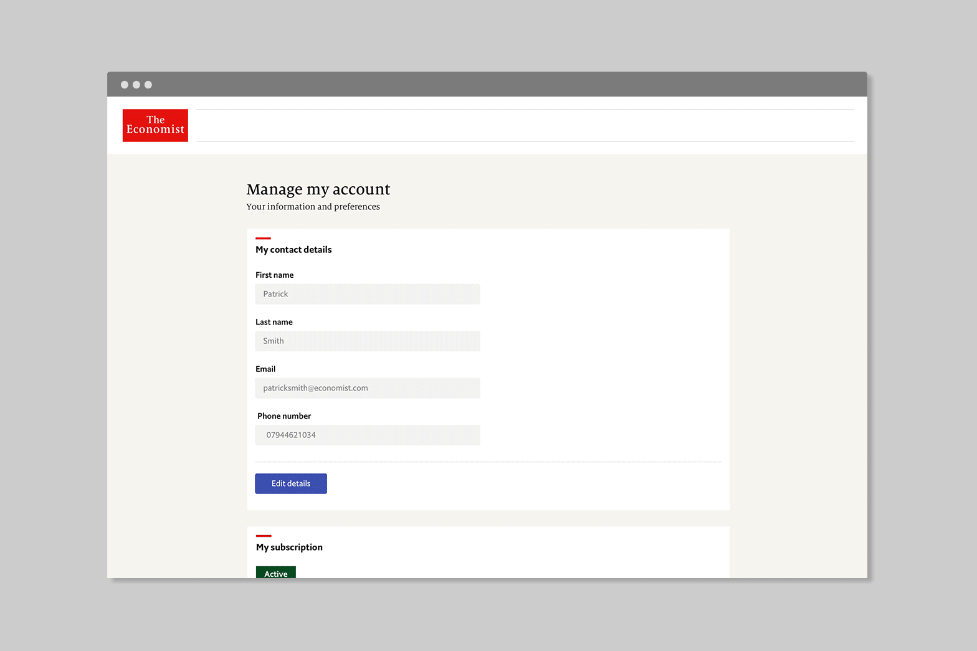Click the Phone number field showing 07944621034

click(x=367, y=435)
